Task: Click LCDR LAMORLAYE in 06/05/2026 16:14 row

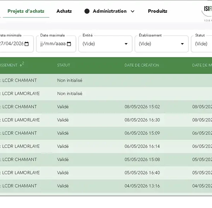Action: (x=21, y=146)
